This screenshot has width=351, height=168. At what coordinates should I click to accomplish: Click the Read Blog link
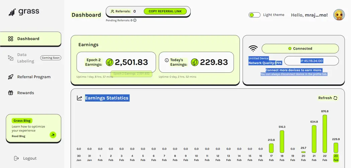click(x=19, y=136)
